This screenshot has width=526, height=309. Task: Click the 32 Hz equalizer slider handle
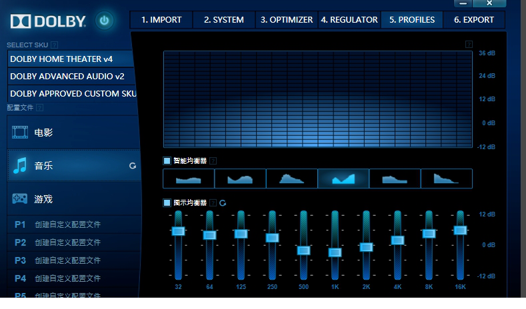pyautogui.click(x=178, y=231)
